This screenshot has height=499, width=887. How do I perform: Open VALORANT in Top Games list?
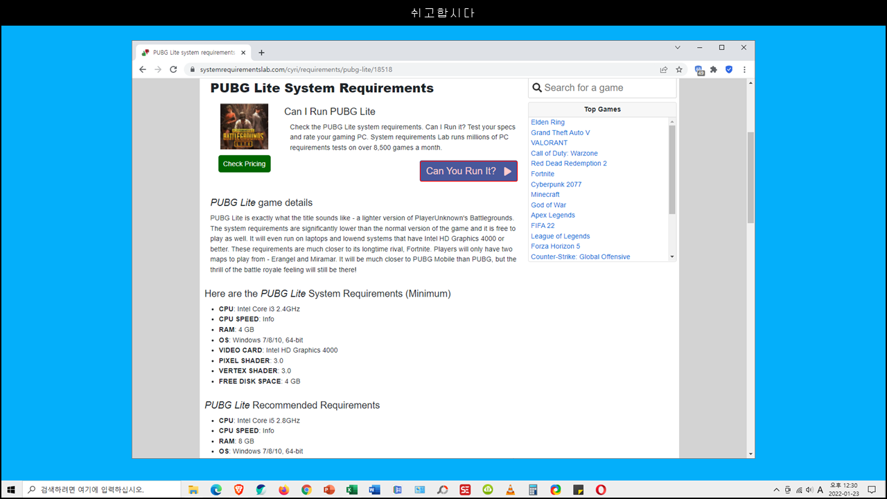click(549, 143)
